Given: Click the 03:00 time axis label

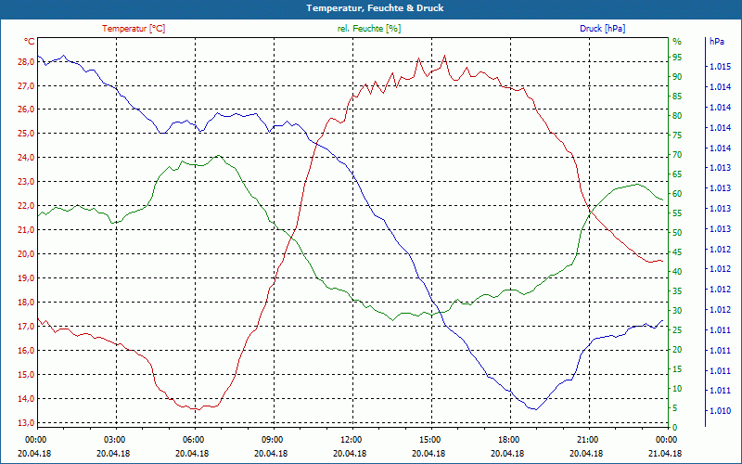Looking at the screenshot, I should tap(114, 440).
